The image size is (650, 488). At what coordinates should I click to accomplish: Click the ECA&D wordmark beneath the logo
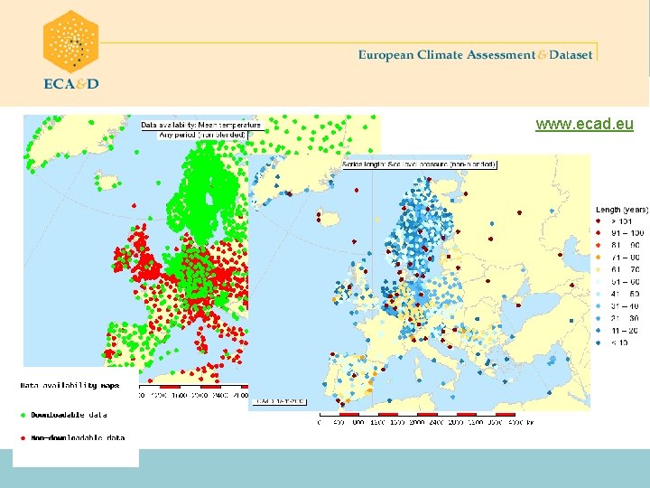[71, 84]
